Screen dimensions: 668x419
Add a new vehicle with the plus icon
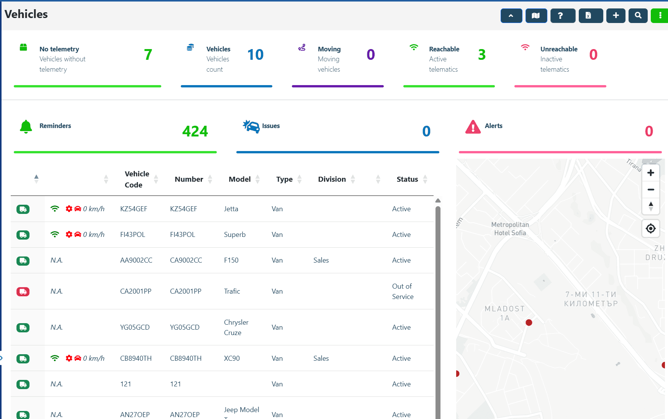[x=616, y=16]
